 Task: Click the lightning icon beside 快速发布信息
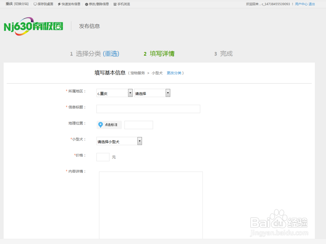tap(59, 4)
